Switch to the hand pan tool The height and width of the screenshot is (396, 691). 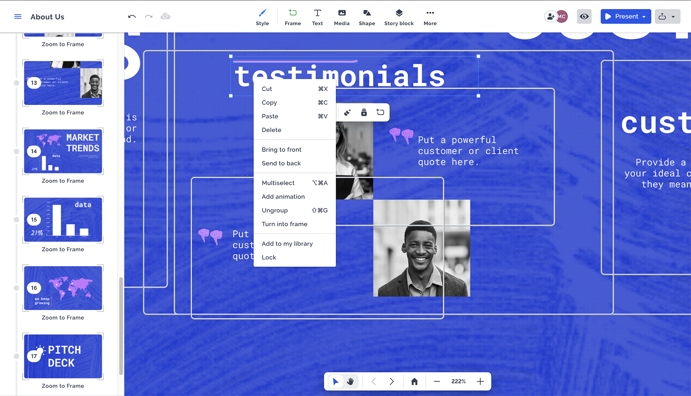click(x=351, y=381)
